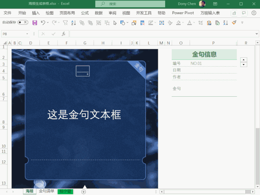Click the purple Save icon
The image size is (260, 195).
tap(35, 23)
